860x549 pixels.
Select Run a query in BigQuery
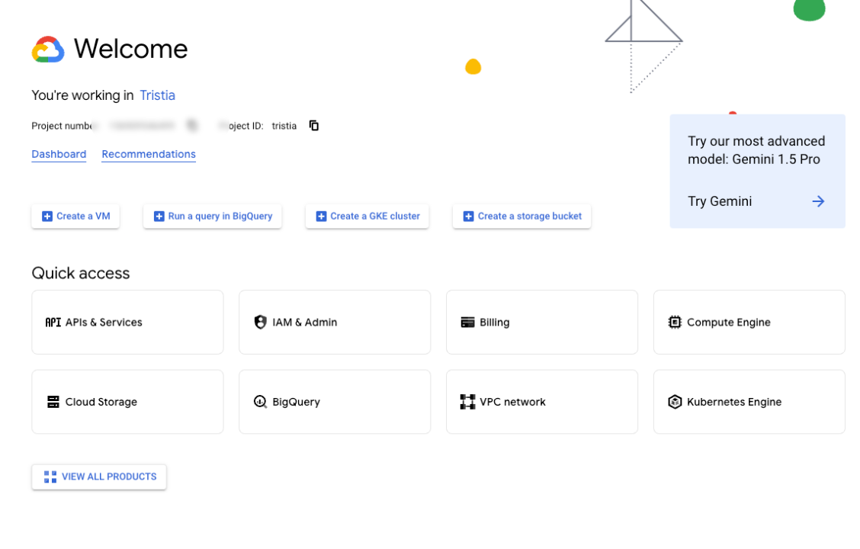point(212,217)
